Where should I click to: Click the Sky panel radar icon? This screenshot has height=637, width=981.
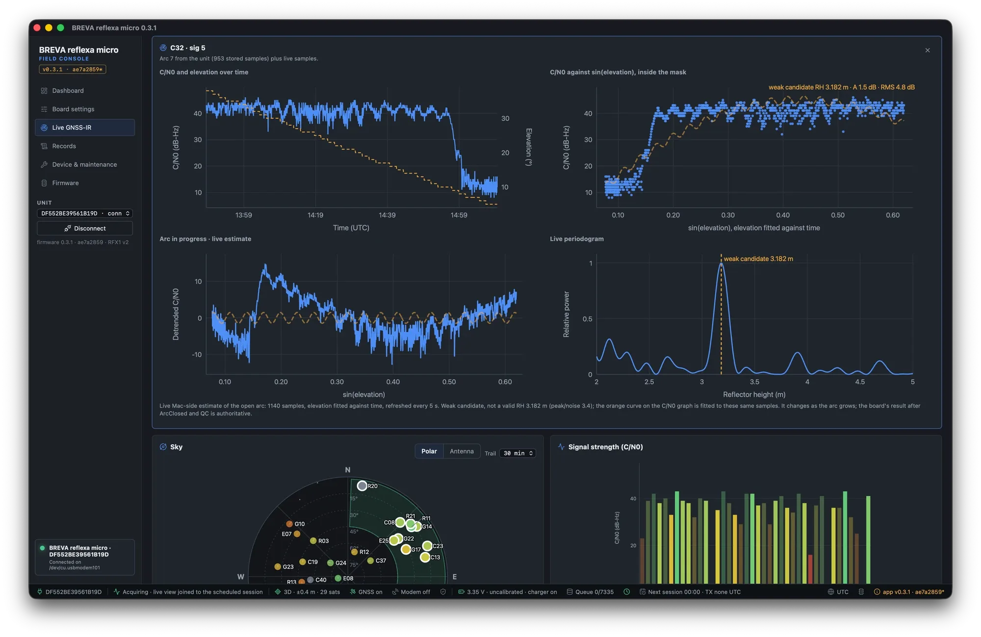click(163, 447)
